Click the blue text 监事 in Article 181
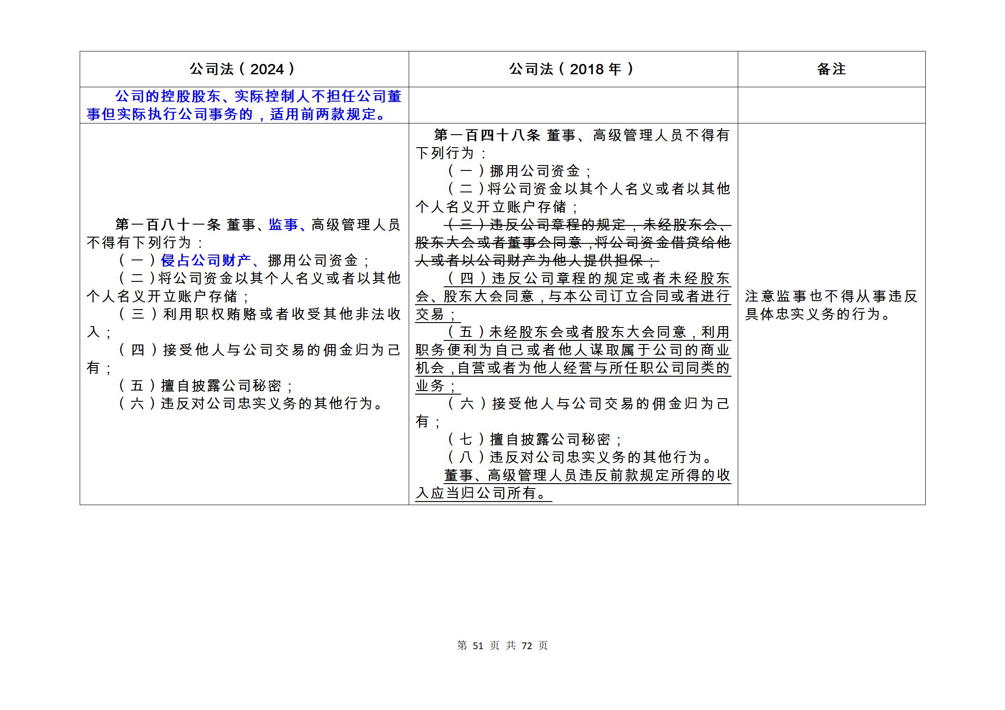This screenshot has width=1005, height=710. click(283, 225)
